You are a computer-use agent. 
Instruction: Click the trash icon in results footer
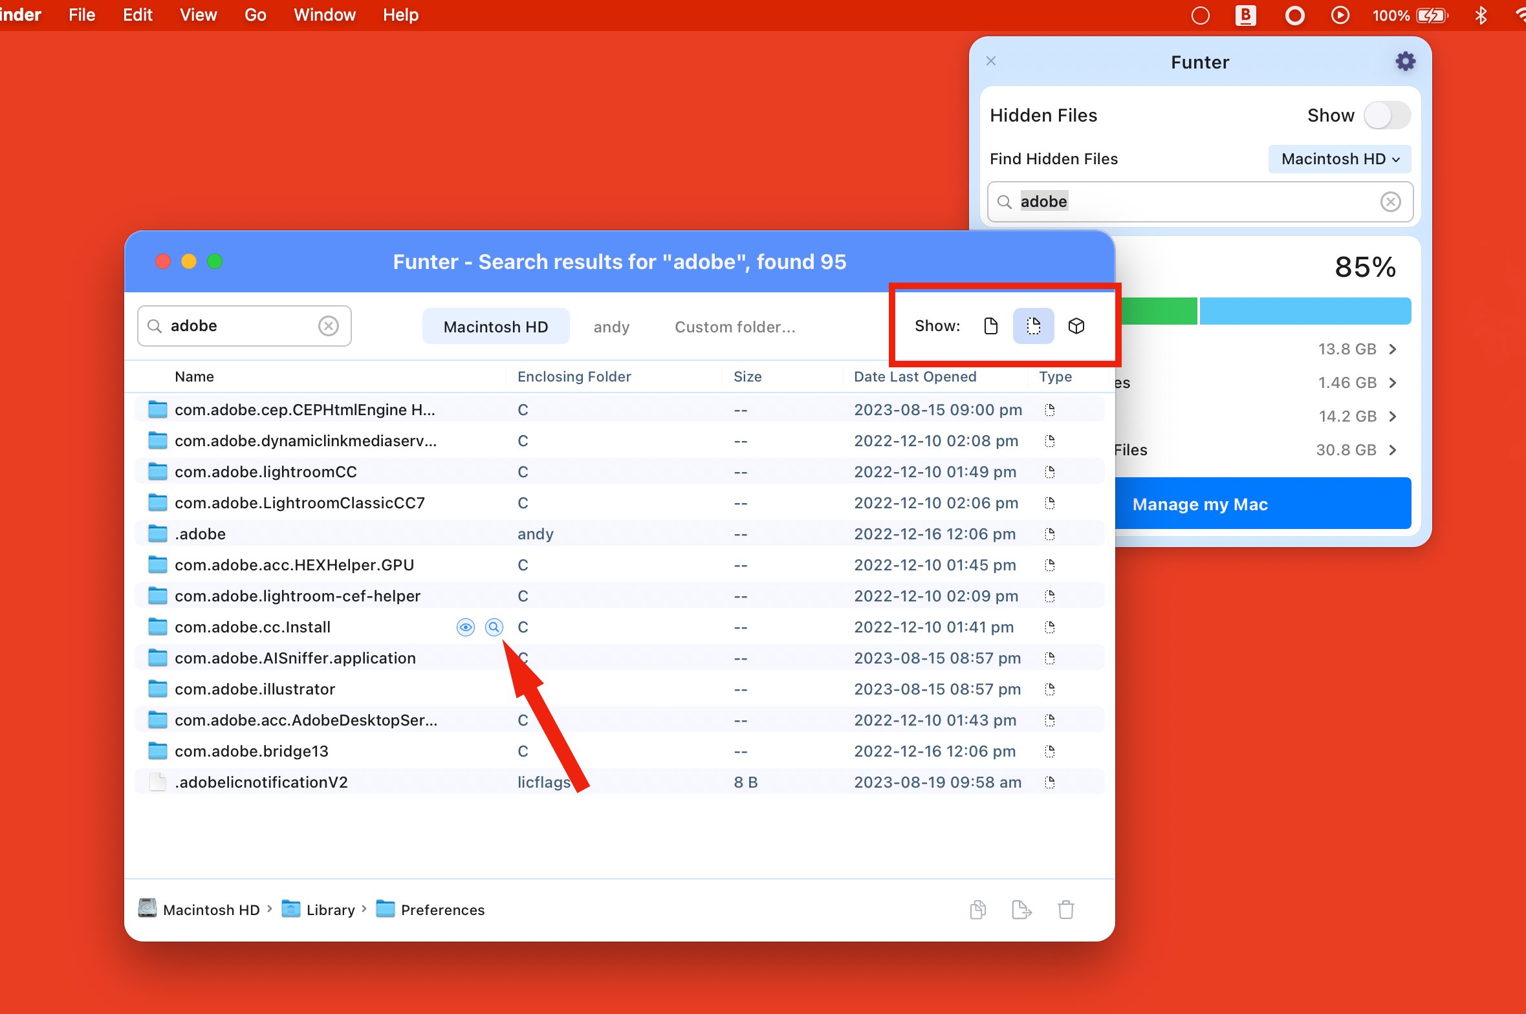click(1065, 909)
